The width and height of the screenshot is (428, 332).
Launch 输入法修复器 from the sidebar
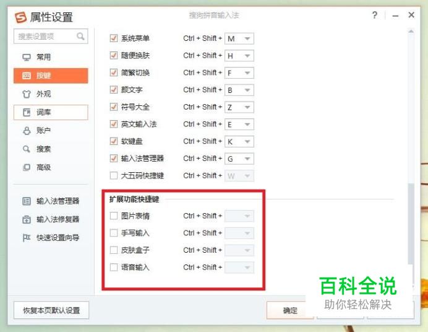(51, 219)
